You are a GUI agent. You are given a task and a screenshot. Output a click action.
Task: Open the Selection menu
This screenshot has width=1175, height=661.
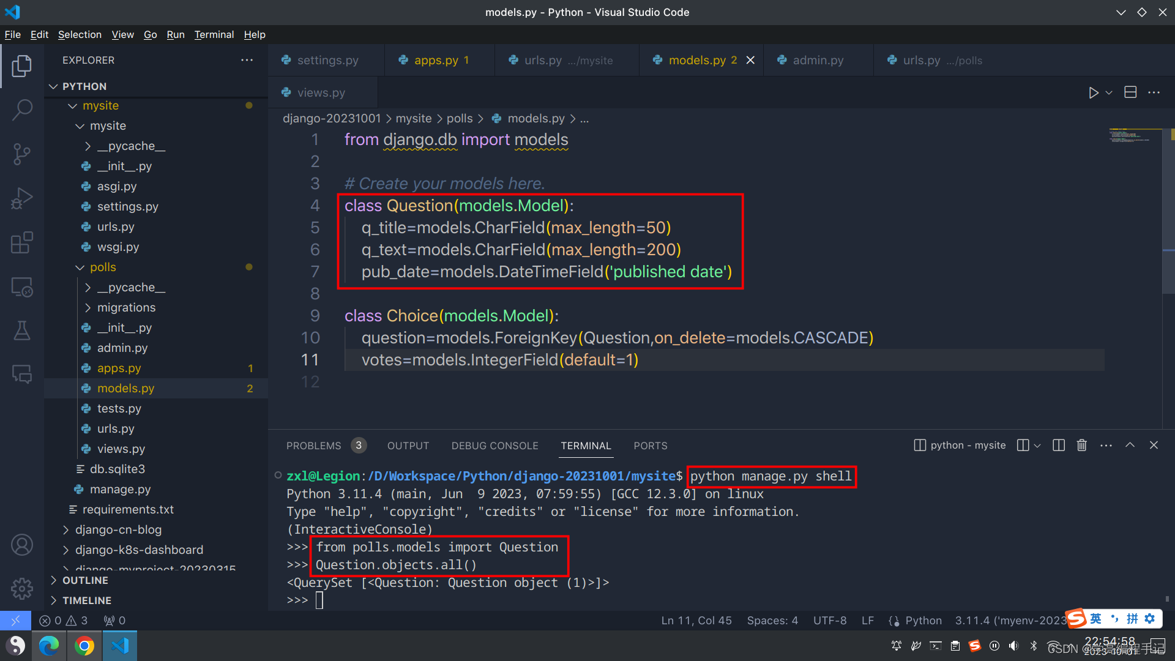(80, 34)
